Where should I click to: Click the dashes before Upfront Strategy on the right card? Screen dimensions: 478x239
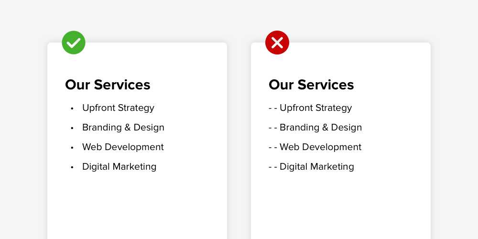click(x=273, y=108)
